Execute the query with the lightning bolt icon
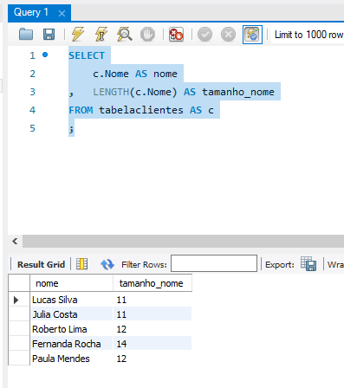The image size is (344, 388). (78, 35)
